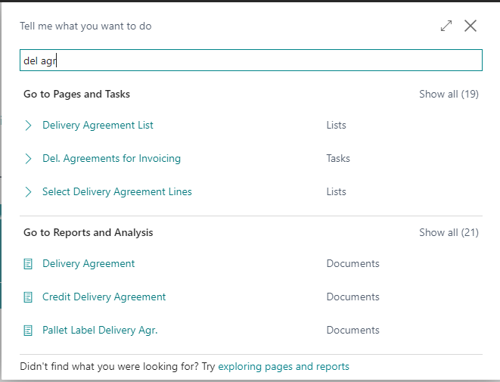
Task: Click report icon beside Pallet Label Delivery Agr.
Action: click(x=29, y=331)
